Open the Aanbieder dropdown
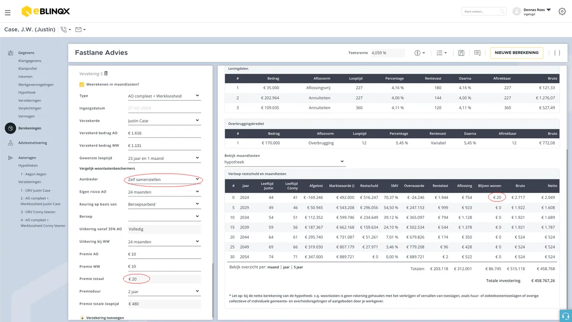The height and width of the screenshot is (322, 572). click(164, 180)
